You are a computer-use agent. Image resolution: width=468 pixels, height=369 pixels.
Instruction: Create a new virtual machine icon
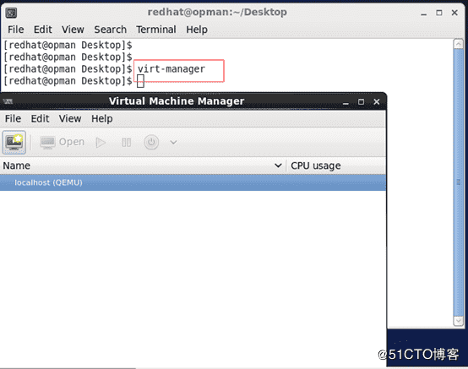pyautogui.click(x=14, y=143)
